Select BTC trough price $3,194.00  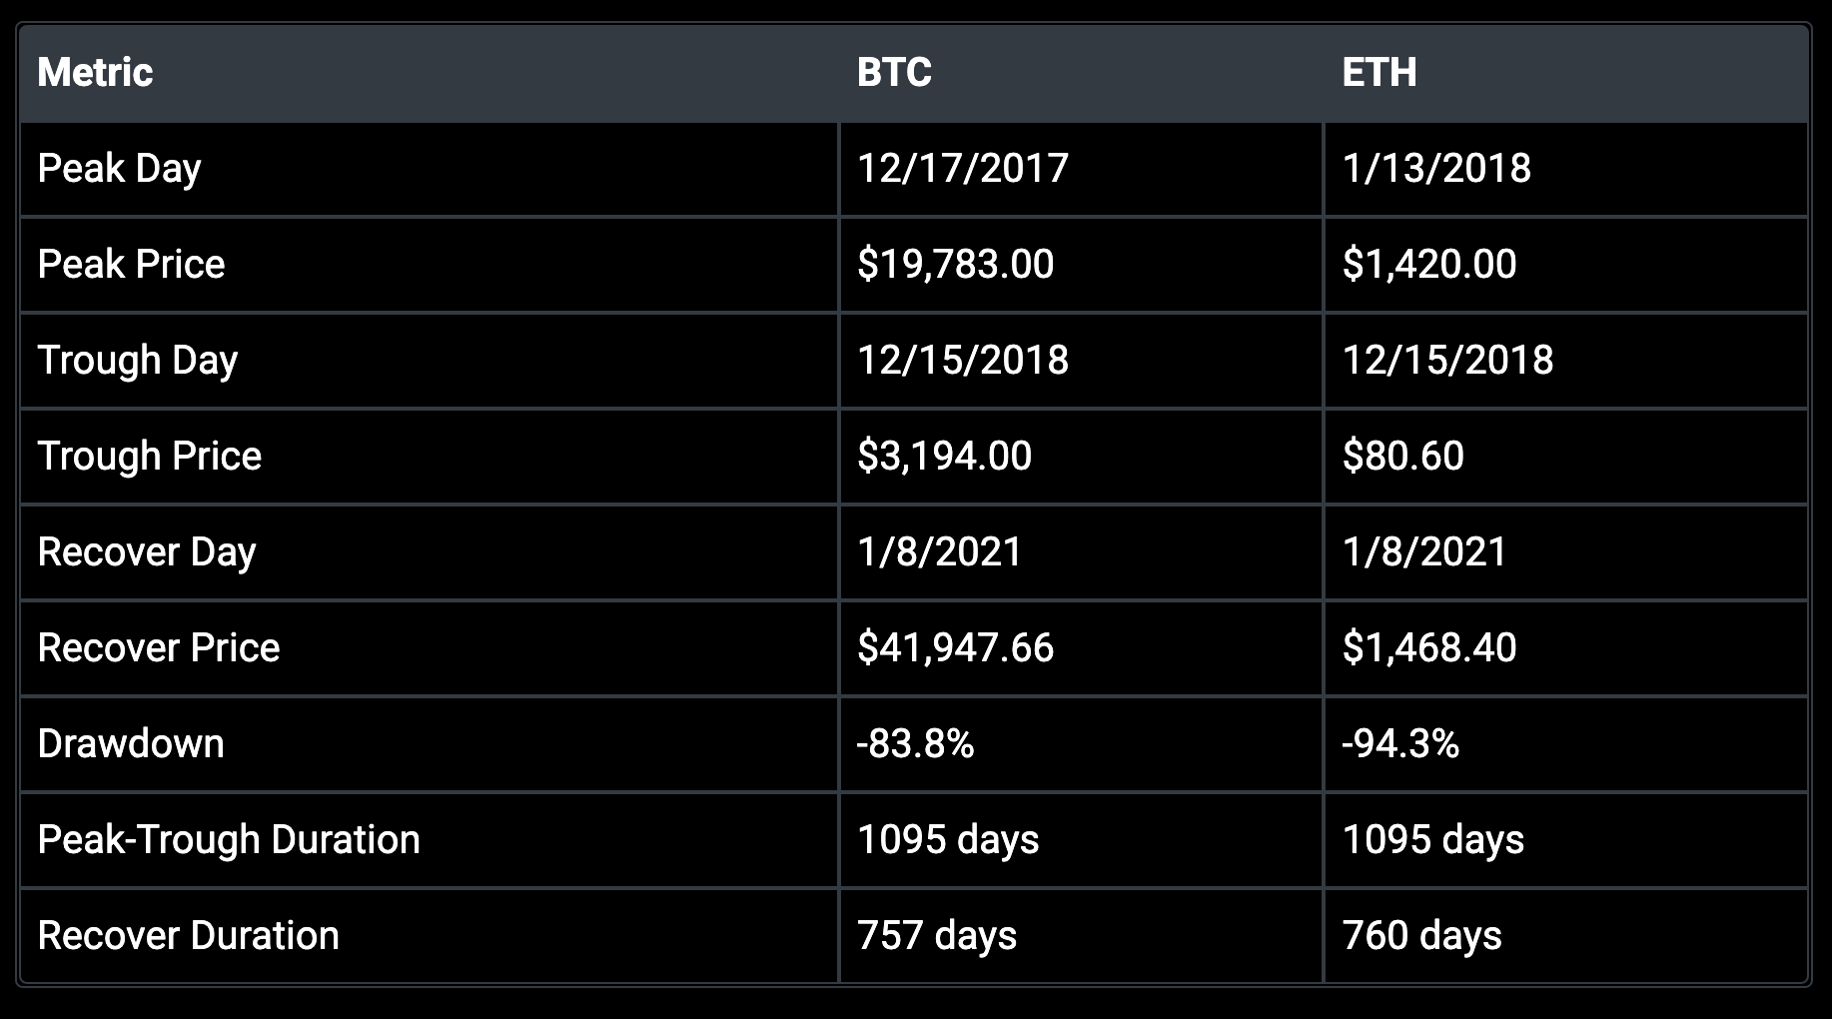[944, 456]
